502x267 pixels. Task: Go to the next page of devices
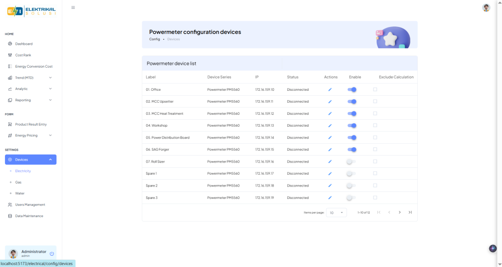click(x=400, y=213)
